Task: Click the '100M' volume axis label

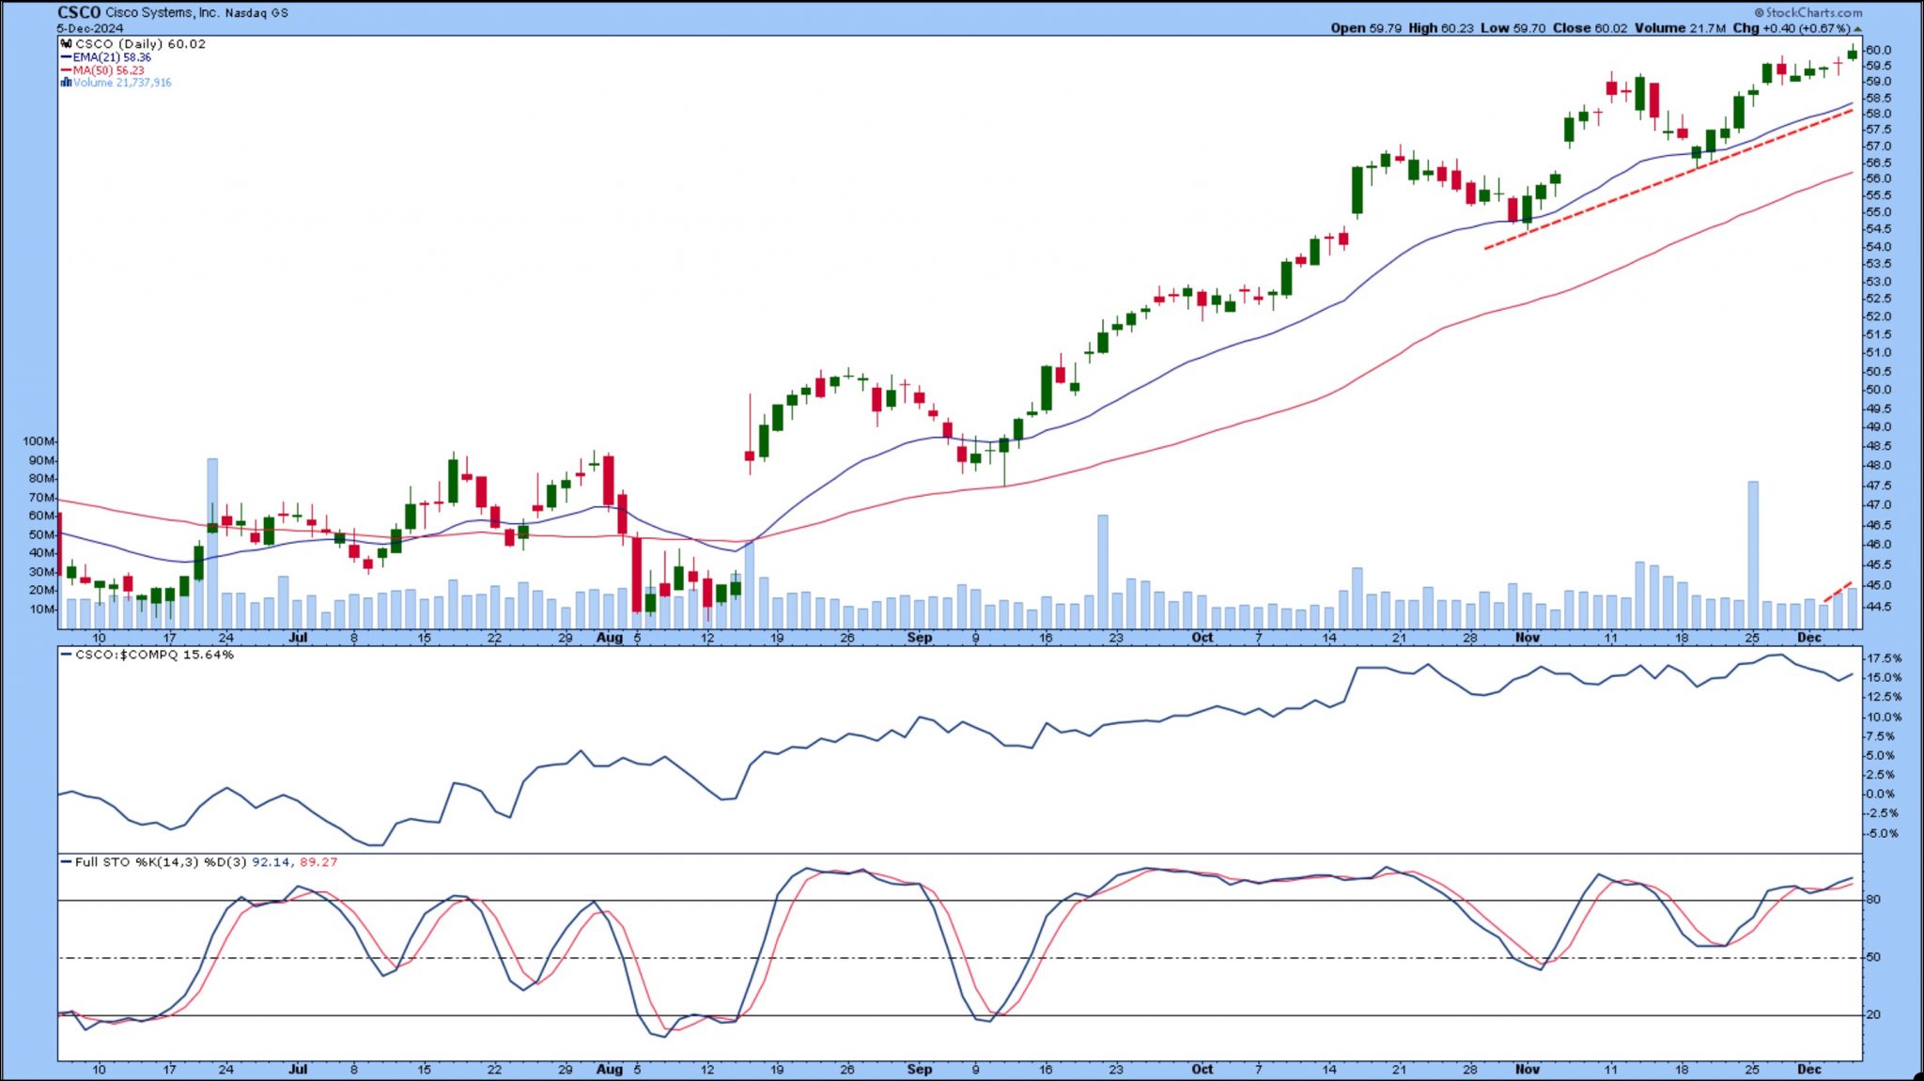Action: 39,441
